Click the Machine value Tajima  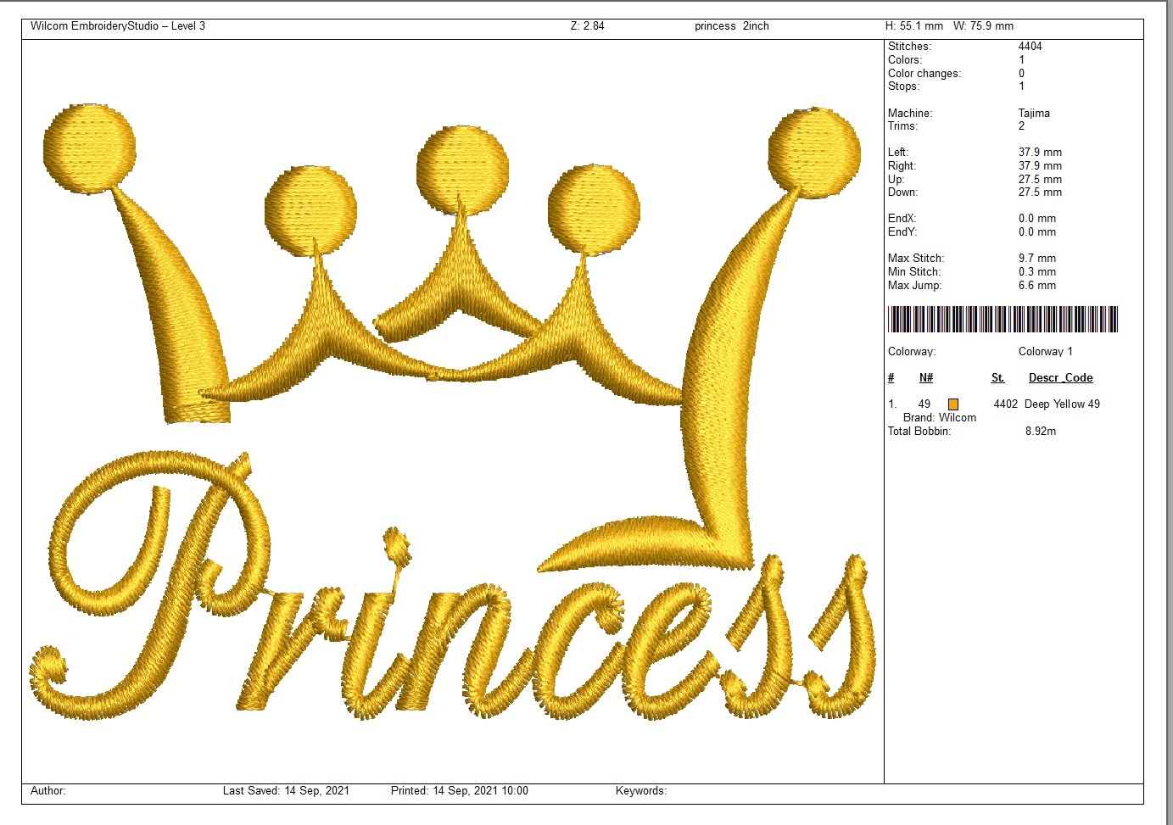tap(1034, 113)
